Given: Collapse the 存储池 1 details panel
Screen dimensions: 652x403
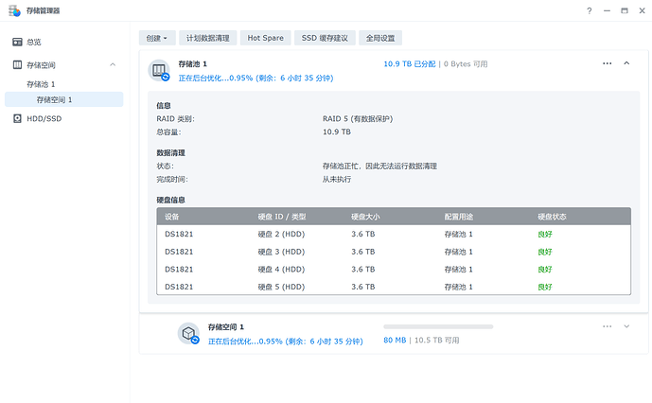Looking at the screenshot, I should point(626,63).
